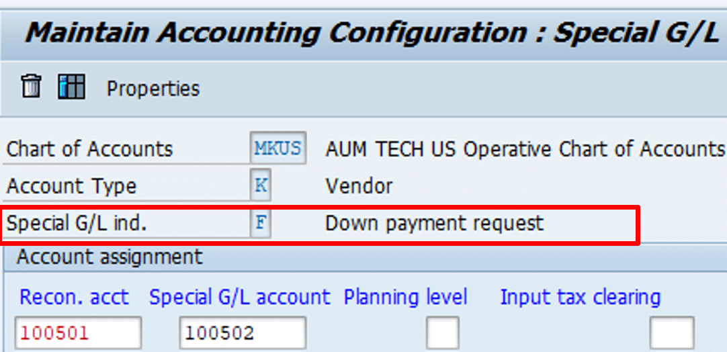Click the Special G/L account column label
The height and width of the screenshot is (352, 727).
coord(240,297)
